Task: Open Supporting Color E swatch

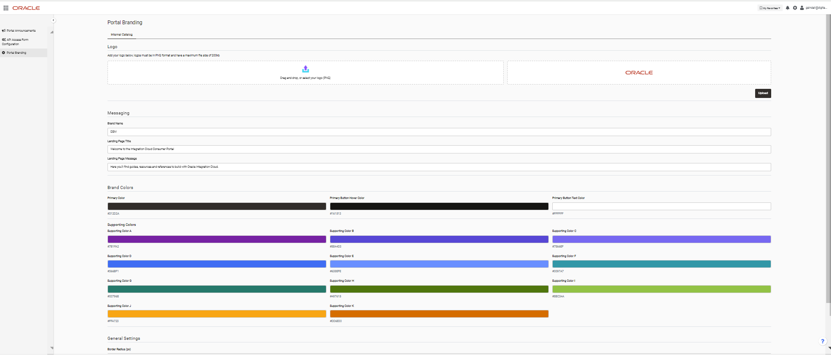Action: [439, 264]
